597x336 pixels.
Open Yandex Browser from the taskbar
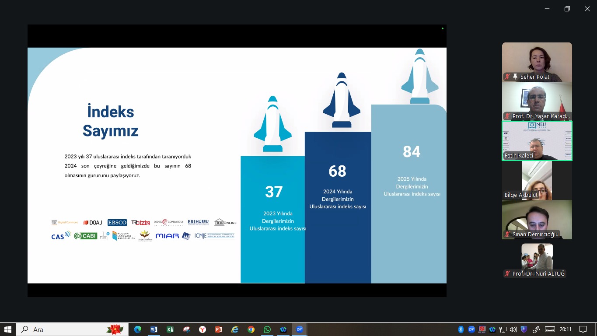click(202, 329)
